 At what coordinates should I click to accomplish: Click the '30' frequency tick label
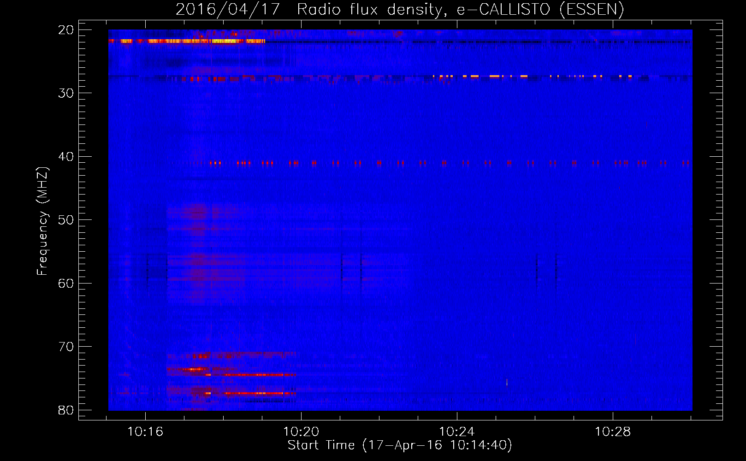coord(66,93)
